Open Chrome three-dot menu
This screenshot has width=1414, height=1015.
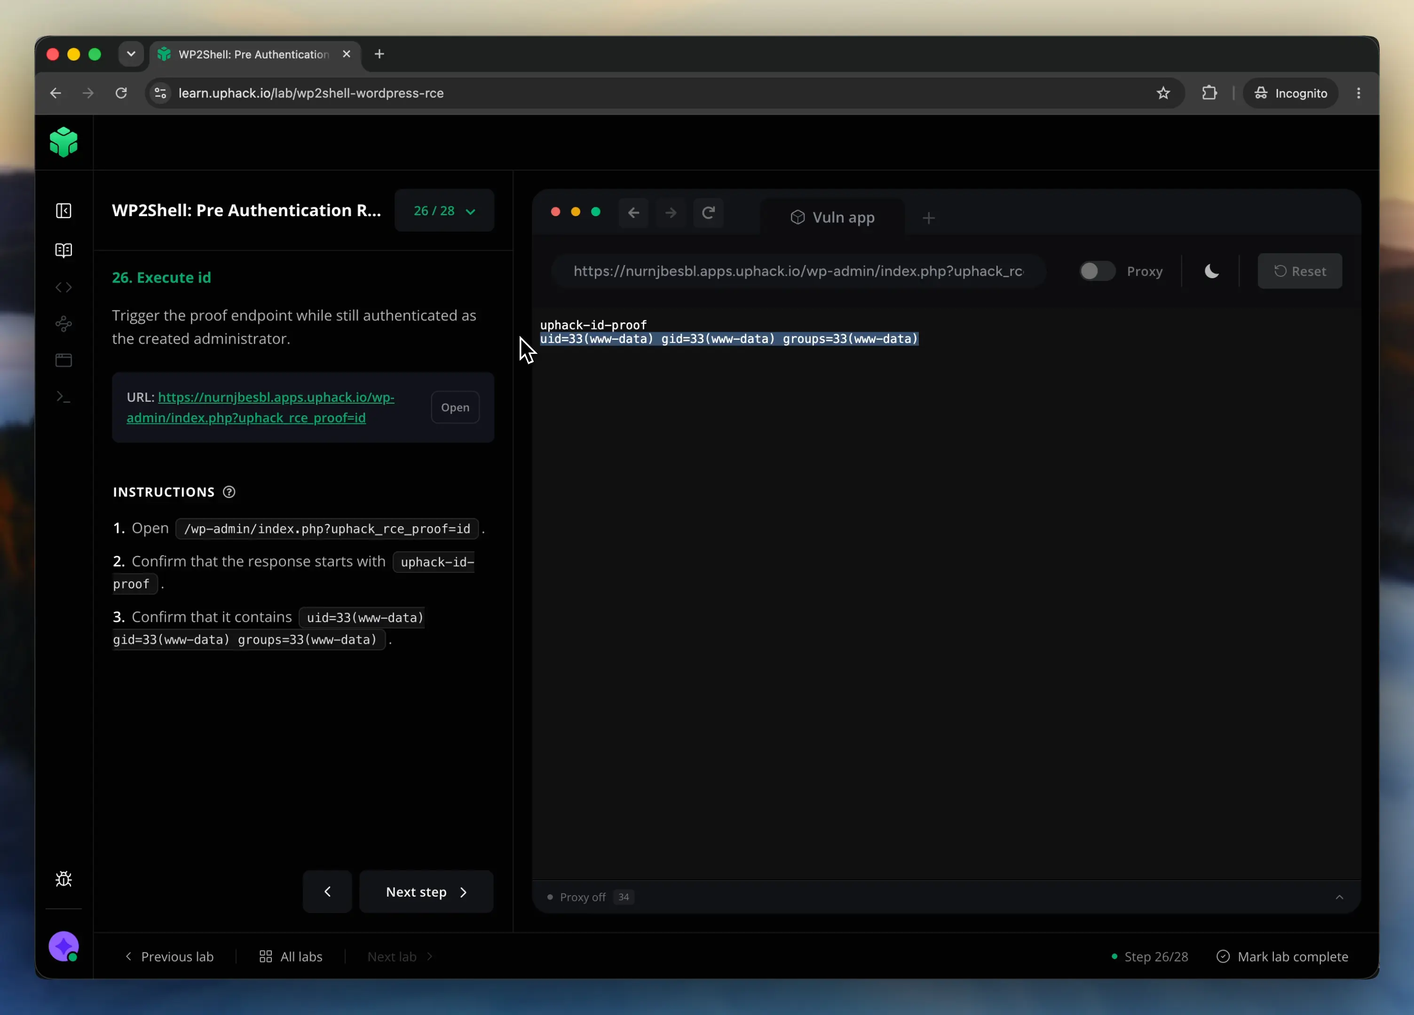[x=1359, y=93]
